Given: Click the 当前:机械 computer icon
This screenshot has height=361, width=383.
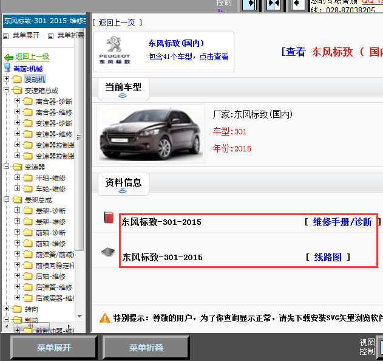Looking at the screenshot, I should tap(7, 67).
